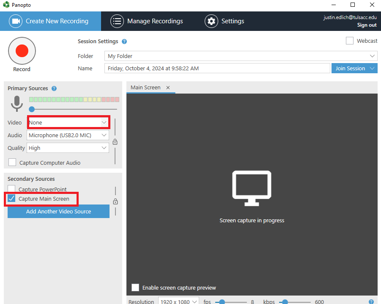This screenshot has height=304, width=381.
Task: Open Primary Sources help icon
Action: pyautogui.click(x=54, y=88)
